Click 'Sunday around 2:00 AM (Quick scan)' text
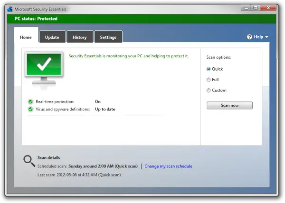This screenshot has height=203, width=285. (103, 166)
